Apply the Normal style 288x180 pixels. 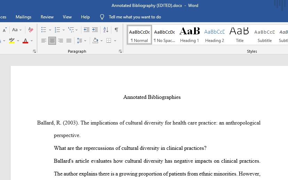click(x=139, y=35)
